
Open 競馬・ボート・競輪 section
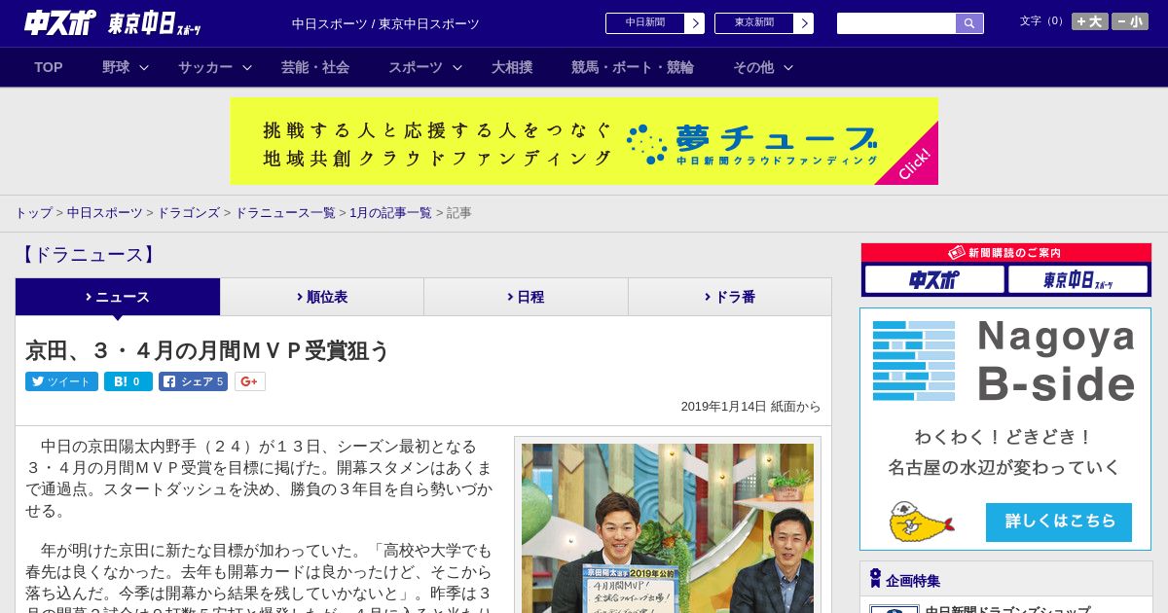(633, 67)
